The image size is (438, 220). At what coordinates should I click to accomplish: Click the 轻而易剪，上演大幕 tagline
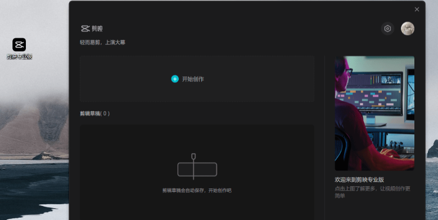coord(102,43)
